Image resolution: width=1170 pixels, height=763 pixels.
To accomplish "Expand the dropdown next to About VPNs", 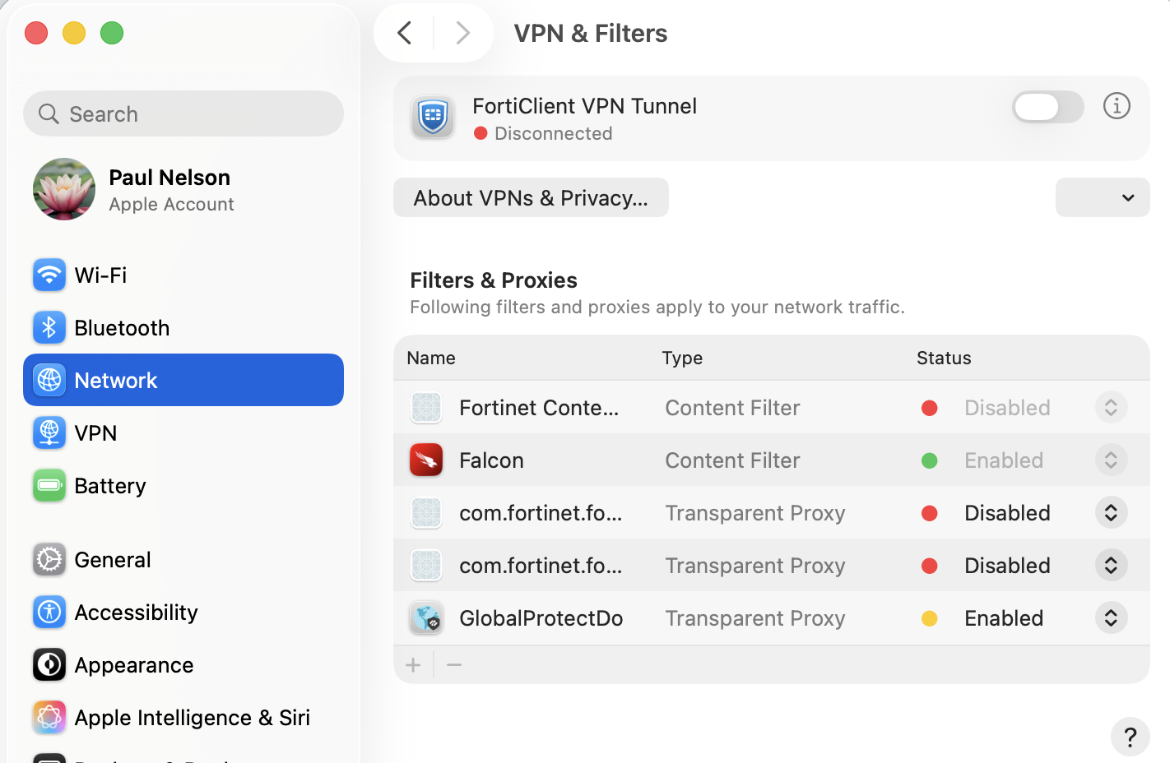I will [1103, 198].
